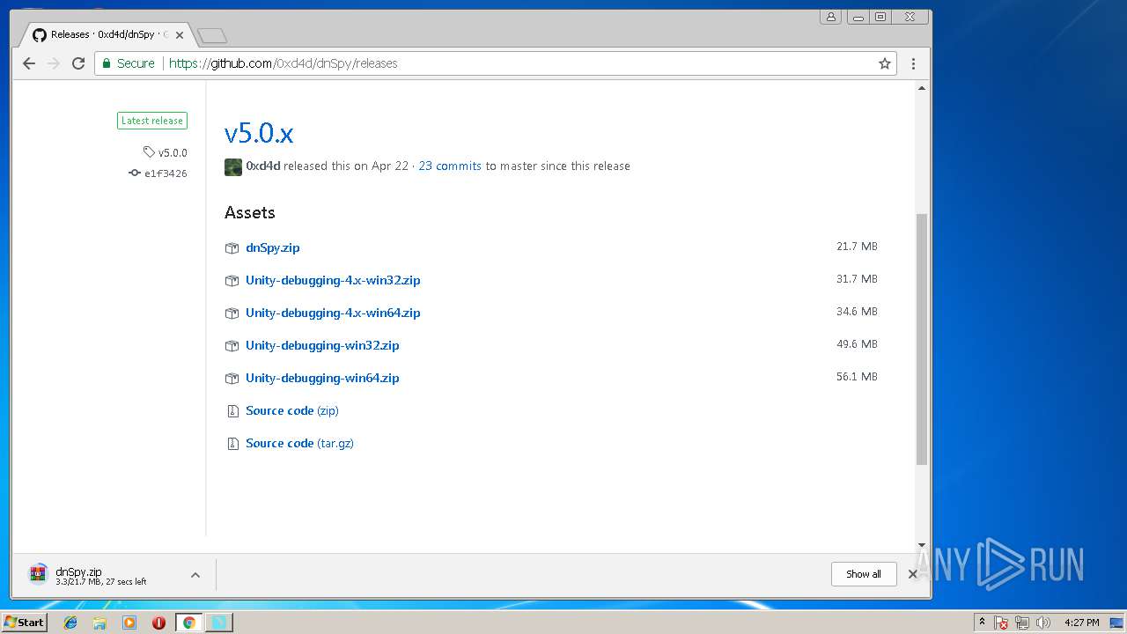The image size is (1127, 634).
Task: Click the network tray icon
Action: 1022,623
